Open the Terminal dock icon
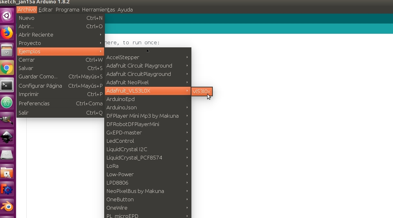 7,85
